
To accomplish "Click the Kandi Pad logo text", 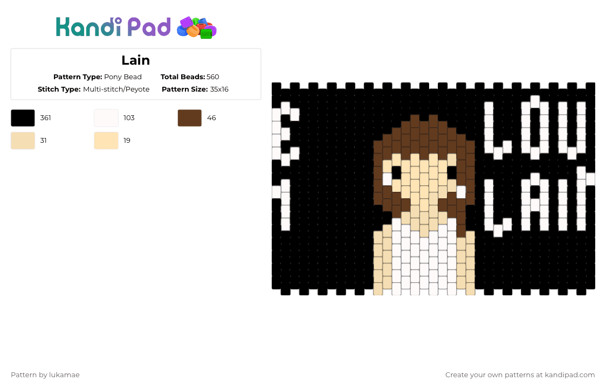I will coord(113,27).
